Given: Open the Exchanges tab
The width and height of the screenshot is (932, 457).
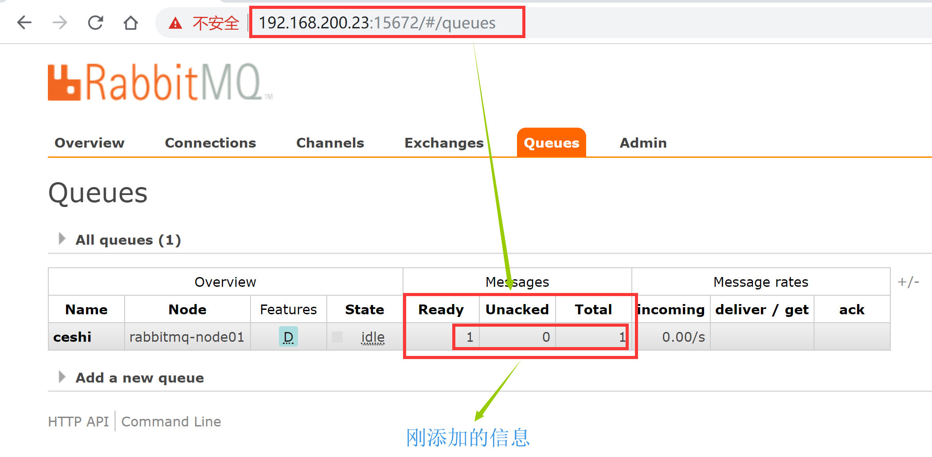Looking at the screenshot, I should coord(444,143).
